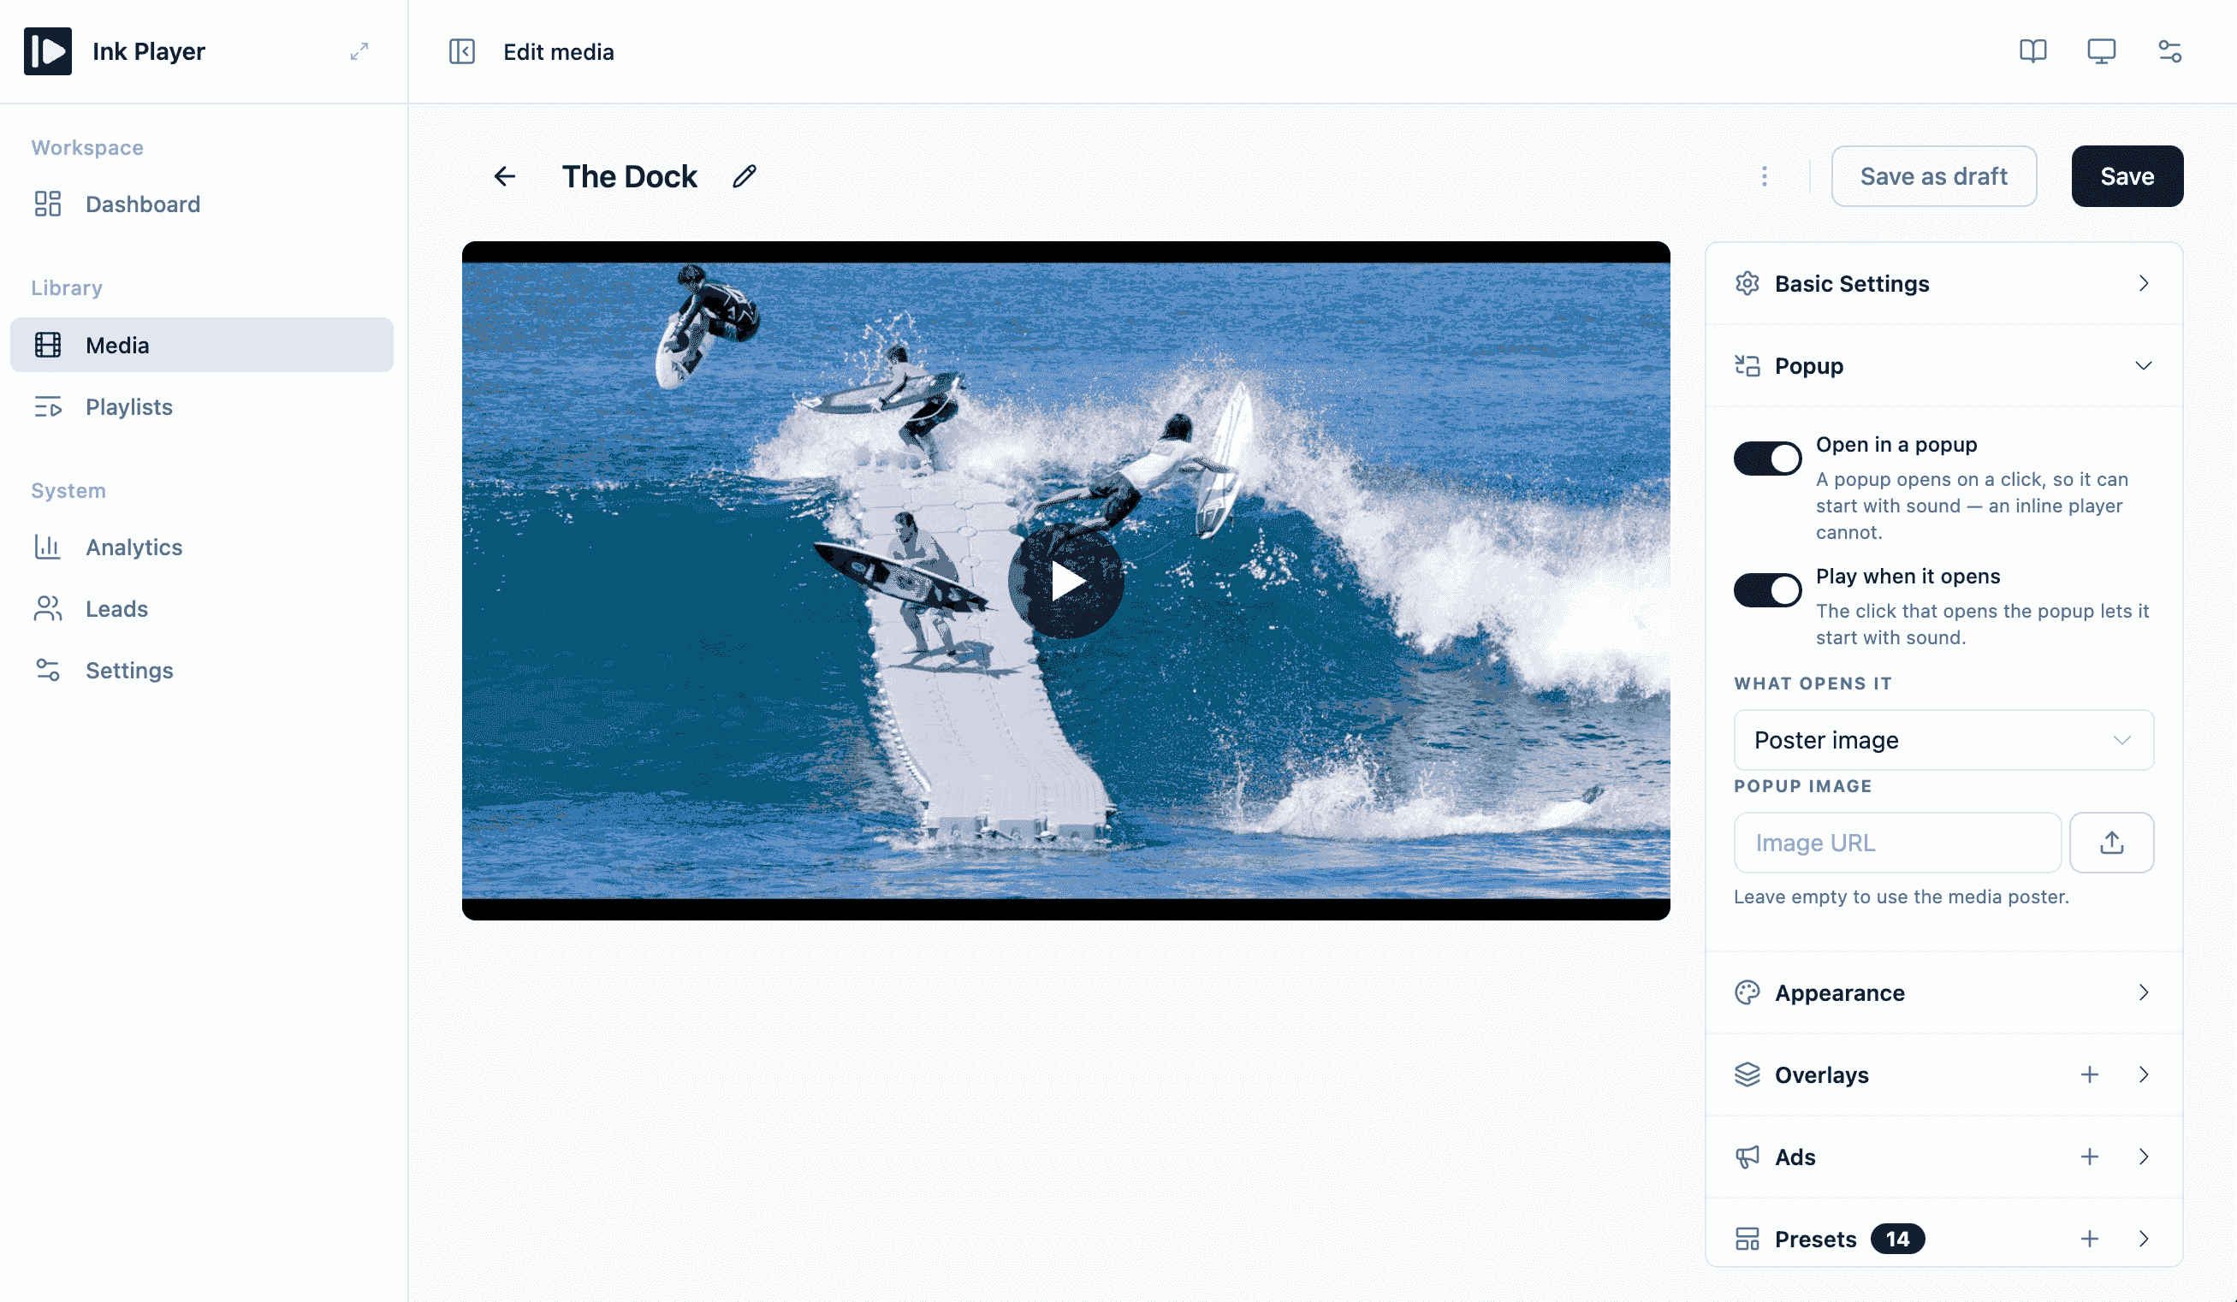Edit the title with the pencil icon

tap(745, 176)
